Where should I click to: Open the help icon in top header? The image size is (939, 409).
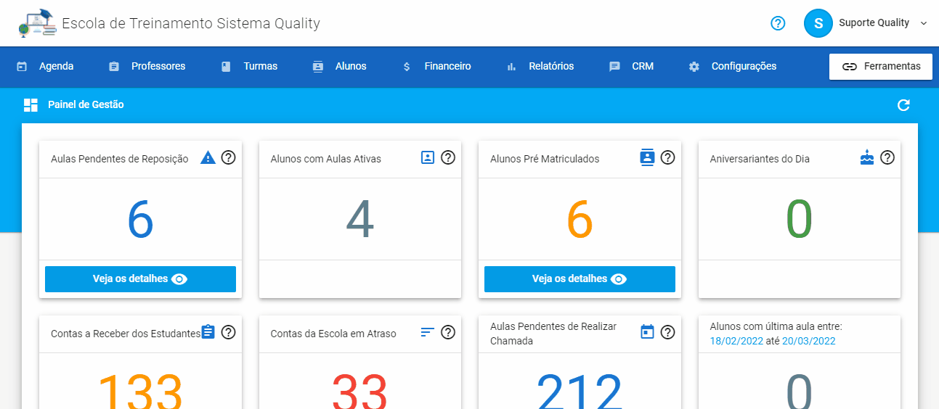tap(778, 23)
